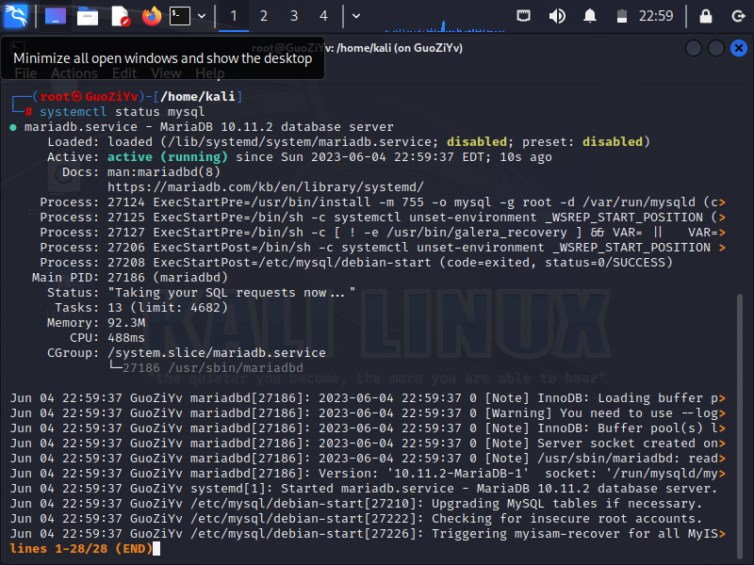This screenshot has height=565, width=754.
Task: Click the 'Main PID: 27186' line
Action: point(130,278)
